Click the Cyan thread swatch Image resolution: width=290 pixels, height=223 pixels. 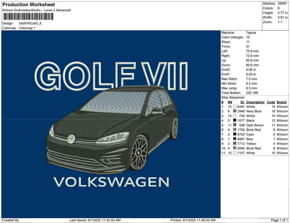[235, 134]
